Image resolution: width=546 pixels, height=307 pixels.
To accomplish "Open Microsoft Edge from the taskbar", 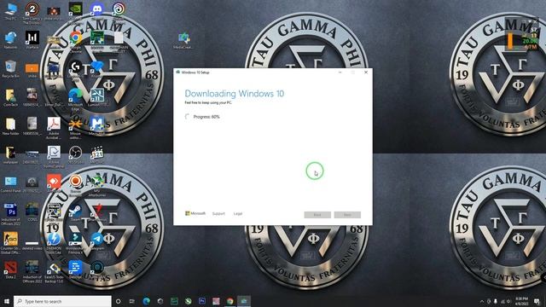I will click(x=146, y=301).
